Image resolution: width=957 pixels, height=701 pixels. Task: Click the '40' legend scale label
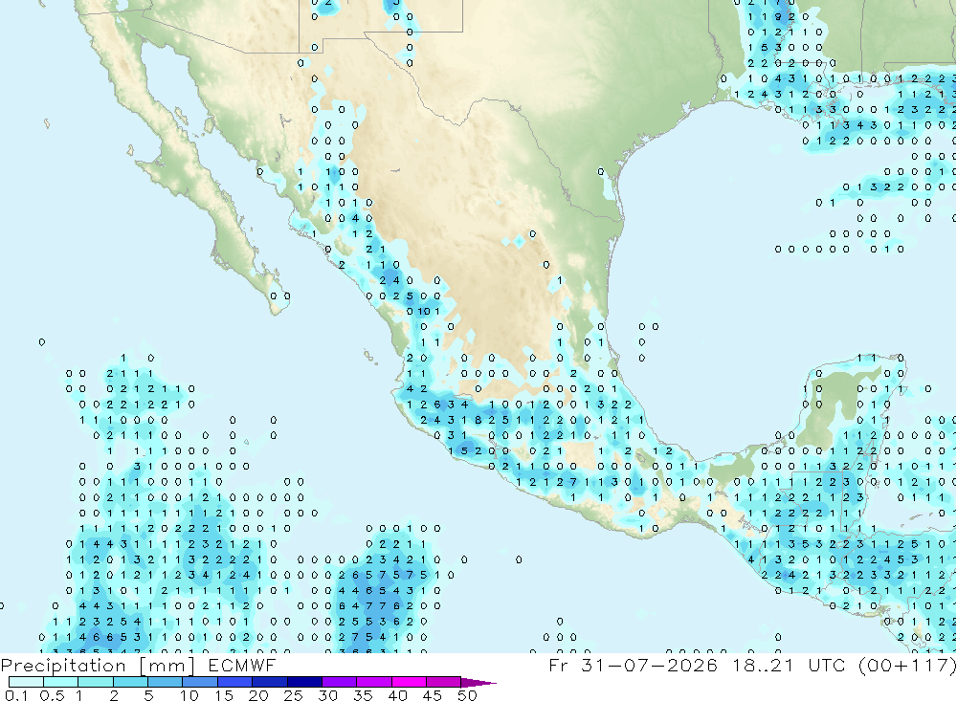tap(397, 695)
